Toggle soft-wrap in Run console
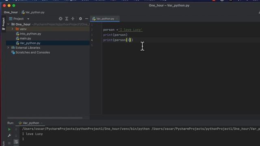260x146 pixels. pyautogui.click(x=16, y=142)
